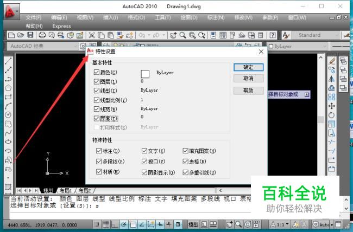Switch to the 布局2 layout tab
The width and height of the screenshot is (353, 232).
click(x=84, y=191)
